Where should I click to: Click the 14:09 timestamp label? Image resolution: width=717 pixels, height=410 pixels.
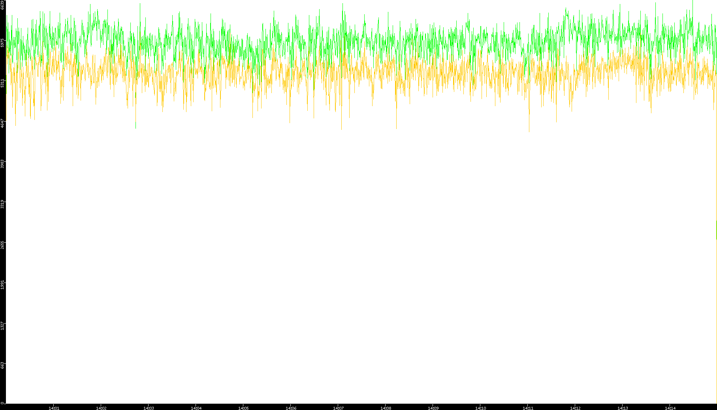click(433, 408)
